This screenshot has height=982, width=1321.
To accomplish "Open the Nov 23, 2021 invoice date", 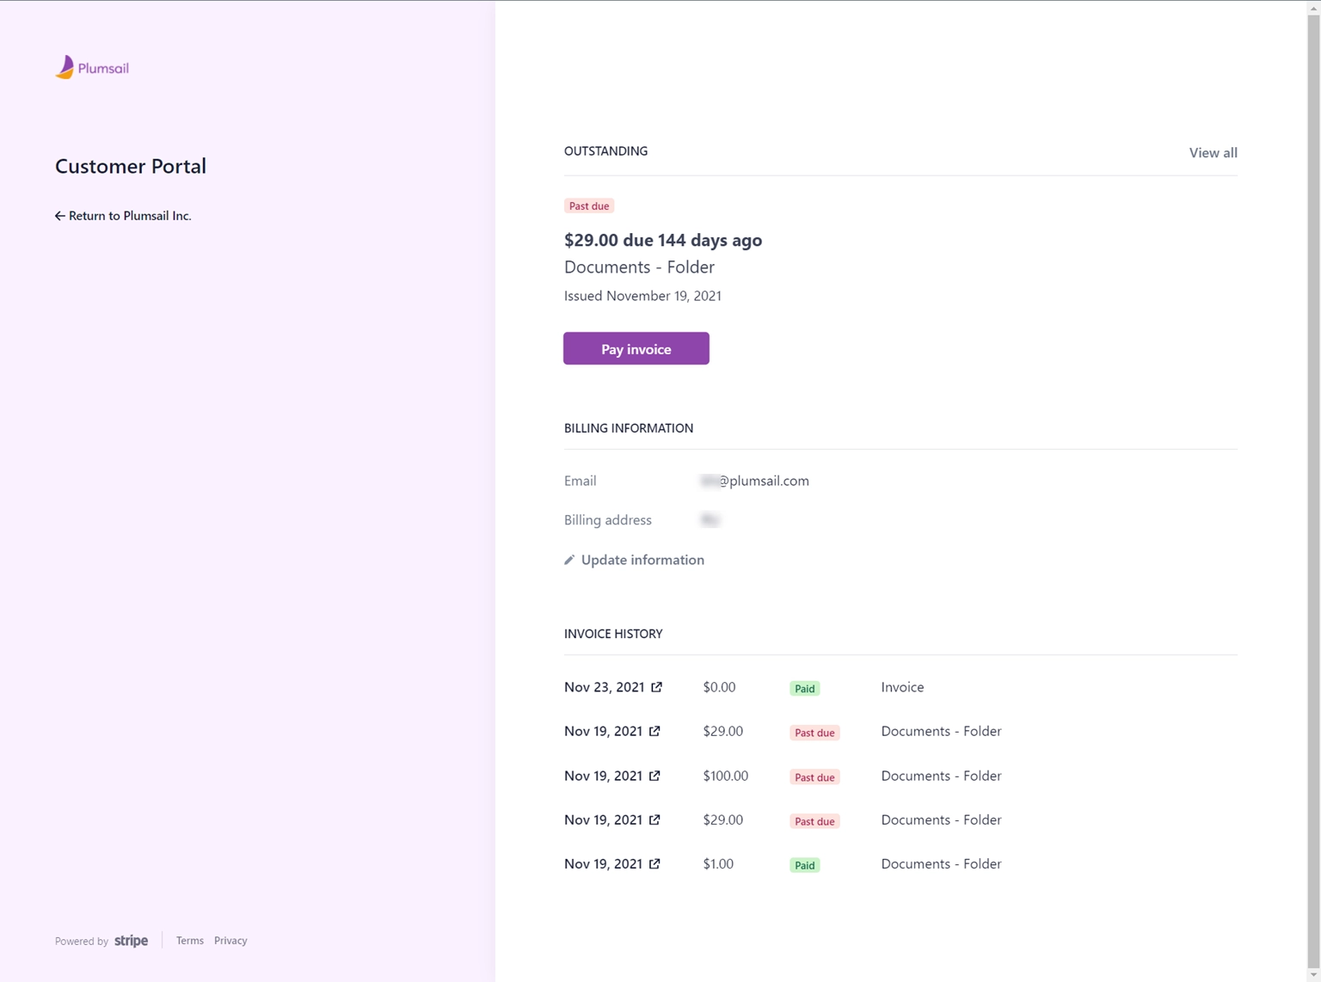I will pos(604,687).
